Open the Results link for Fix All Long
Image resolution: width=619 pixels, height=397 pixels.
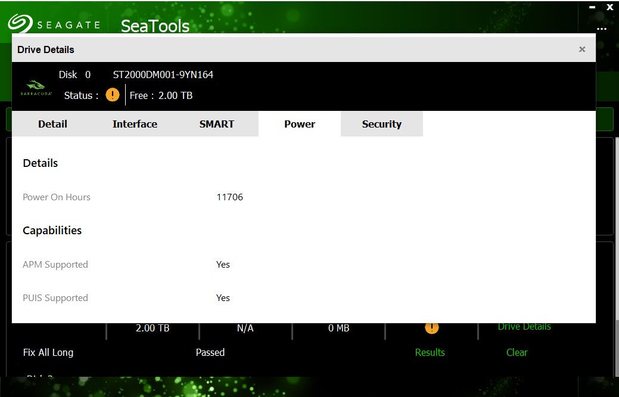tap(430, 352)
